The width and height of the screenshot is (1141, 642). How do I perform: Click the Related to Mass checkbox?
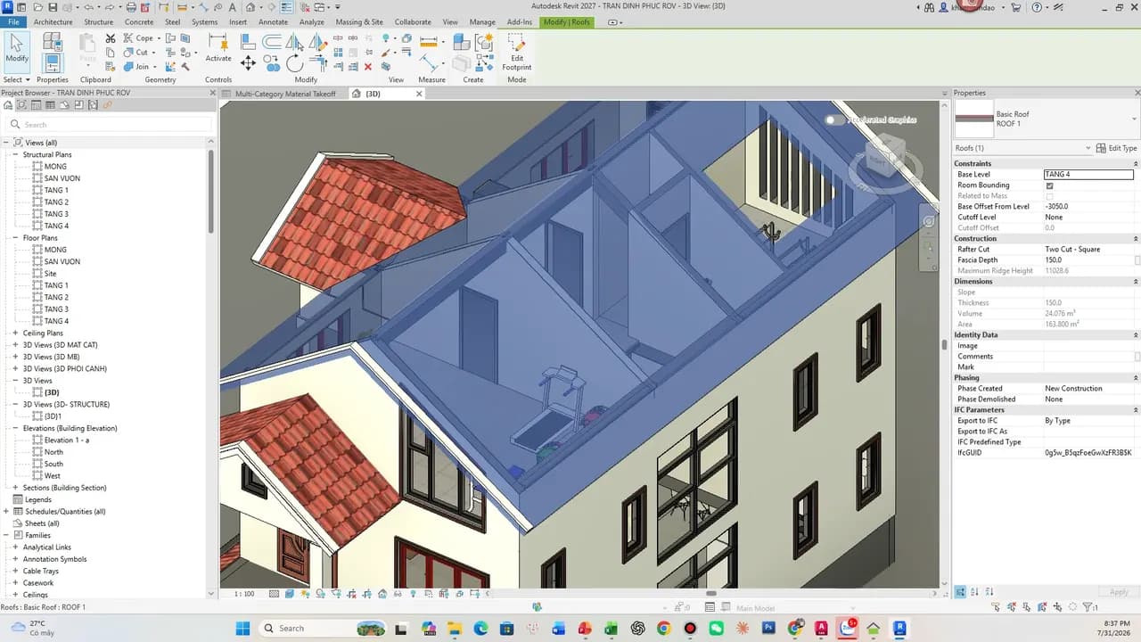point(1049,196)
